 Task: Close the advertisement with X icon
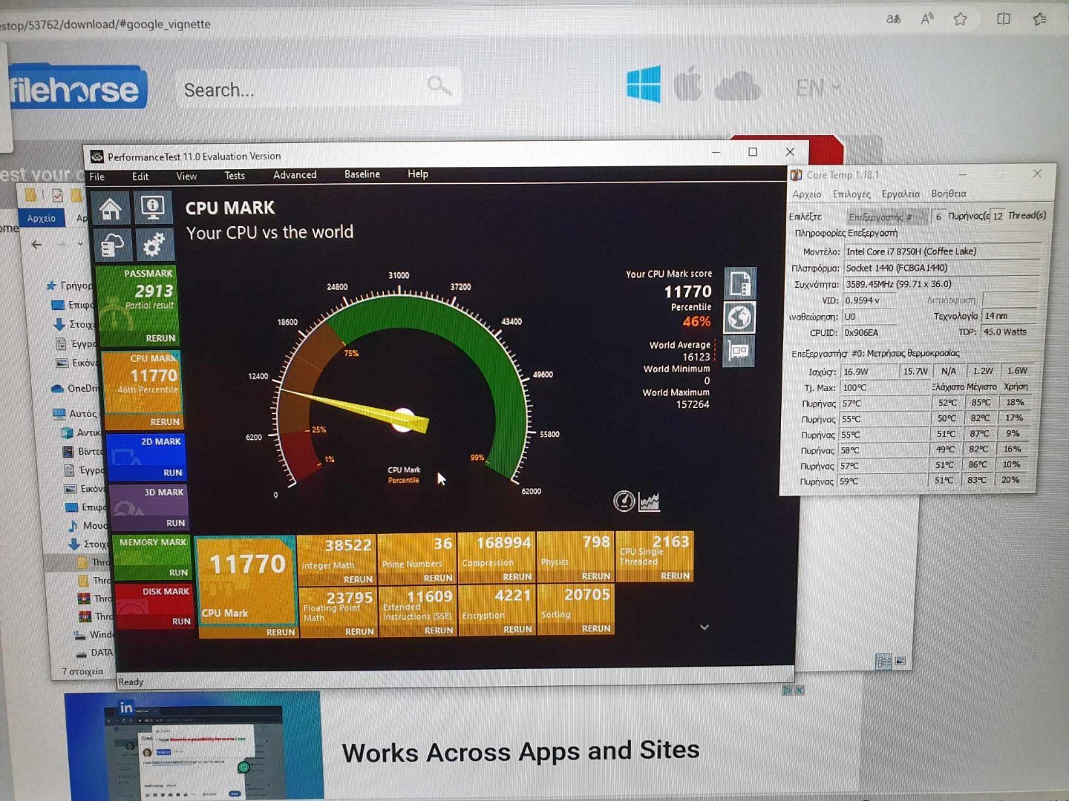click(x=800, y=690)
